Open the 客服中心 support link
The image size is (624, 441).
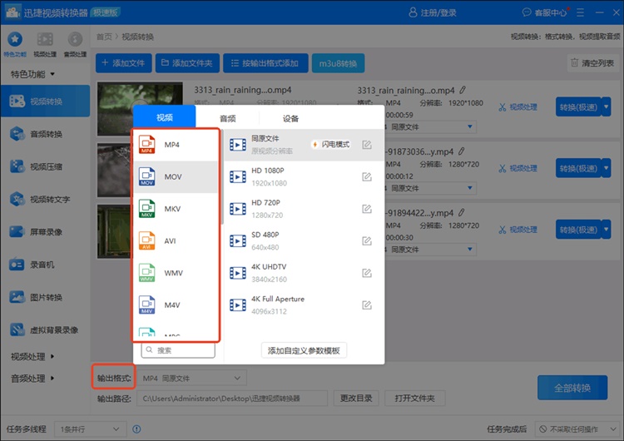coord(544,12)
